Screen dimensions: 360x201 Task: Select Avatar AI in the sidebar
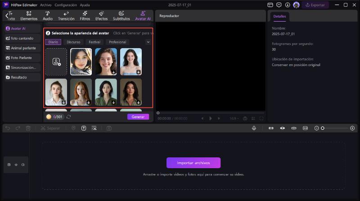click(x=22, y=28)
